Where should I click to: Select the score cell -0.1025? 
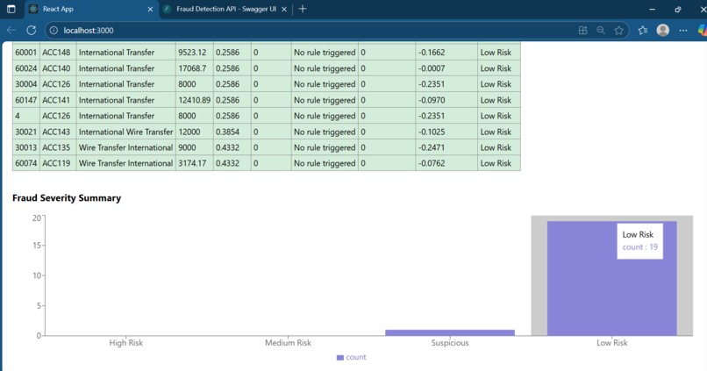click(446, 132)
